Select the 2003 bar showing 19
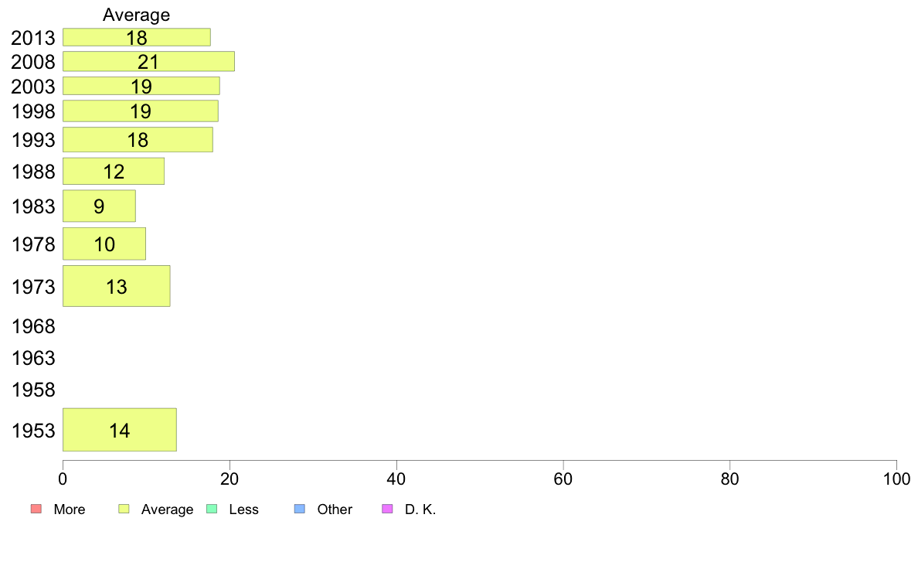 click(141, 86)
